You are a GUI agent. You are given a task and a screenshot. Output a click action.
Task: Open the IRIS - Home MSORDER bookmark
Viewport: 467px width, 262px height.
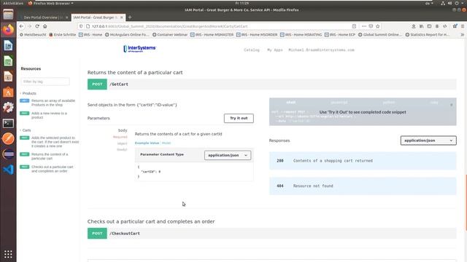click(x=256, y=34)
